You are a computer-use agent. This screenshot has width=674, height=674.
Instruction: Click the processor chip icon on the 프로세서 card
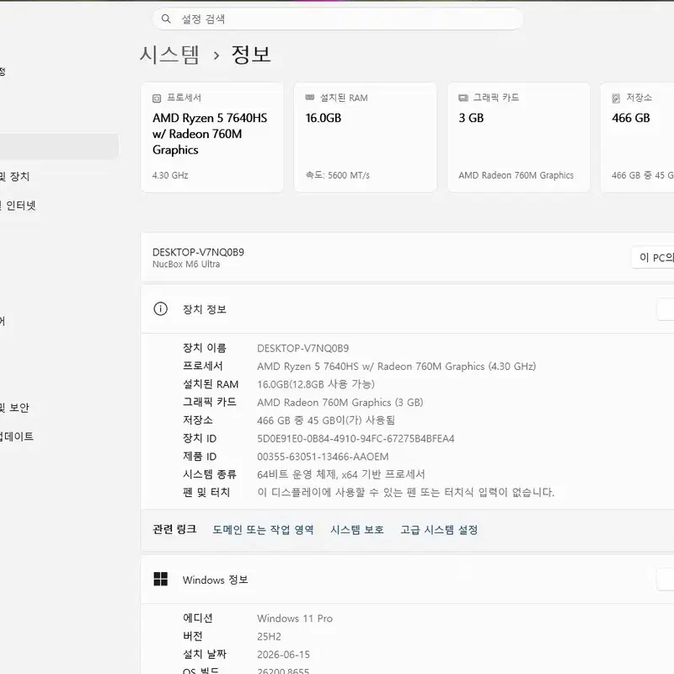coord(157,99)
